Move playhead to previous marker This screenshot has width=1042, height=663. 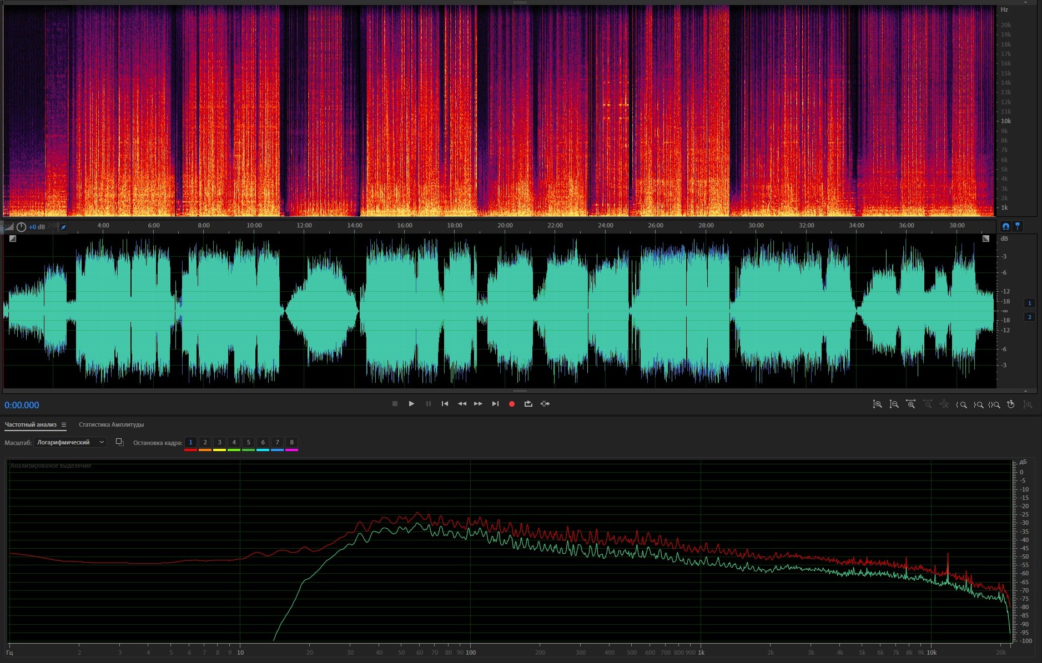[445, 404]
